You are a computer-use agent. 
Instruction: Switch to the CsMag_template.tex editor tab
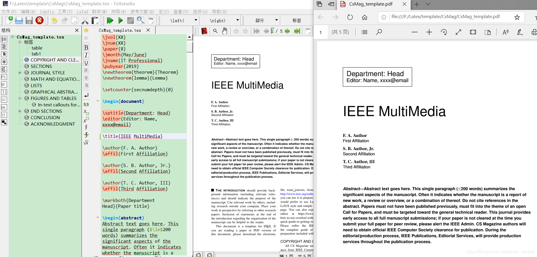(120, 30)
